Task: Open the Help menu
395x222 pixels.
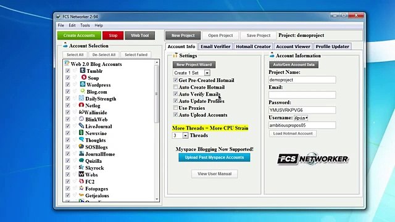Action: [x=99, y=25]
